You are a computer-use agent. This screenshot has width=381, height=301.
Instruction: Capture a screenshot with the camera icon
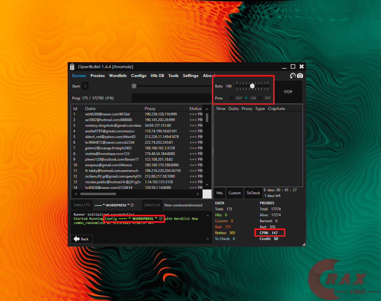[x=300, y=76]
